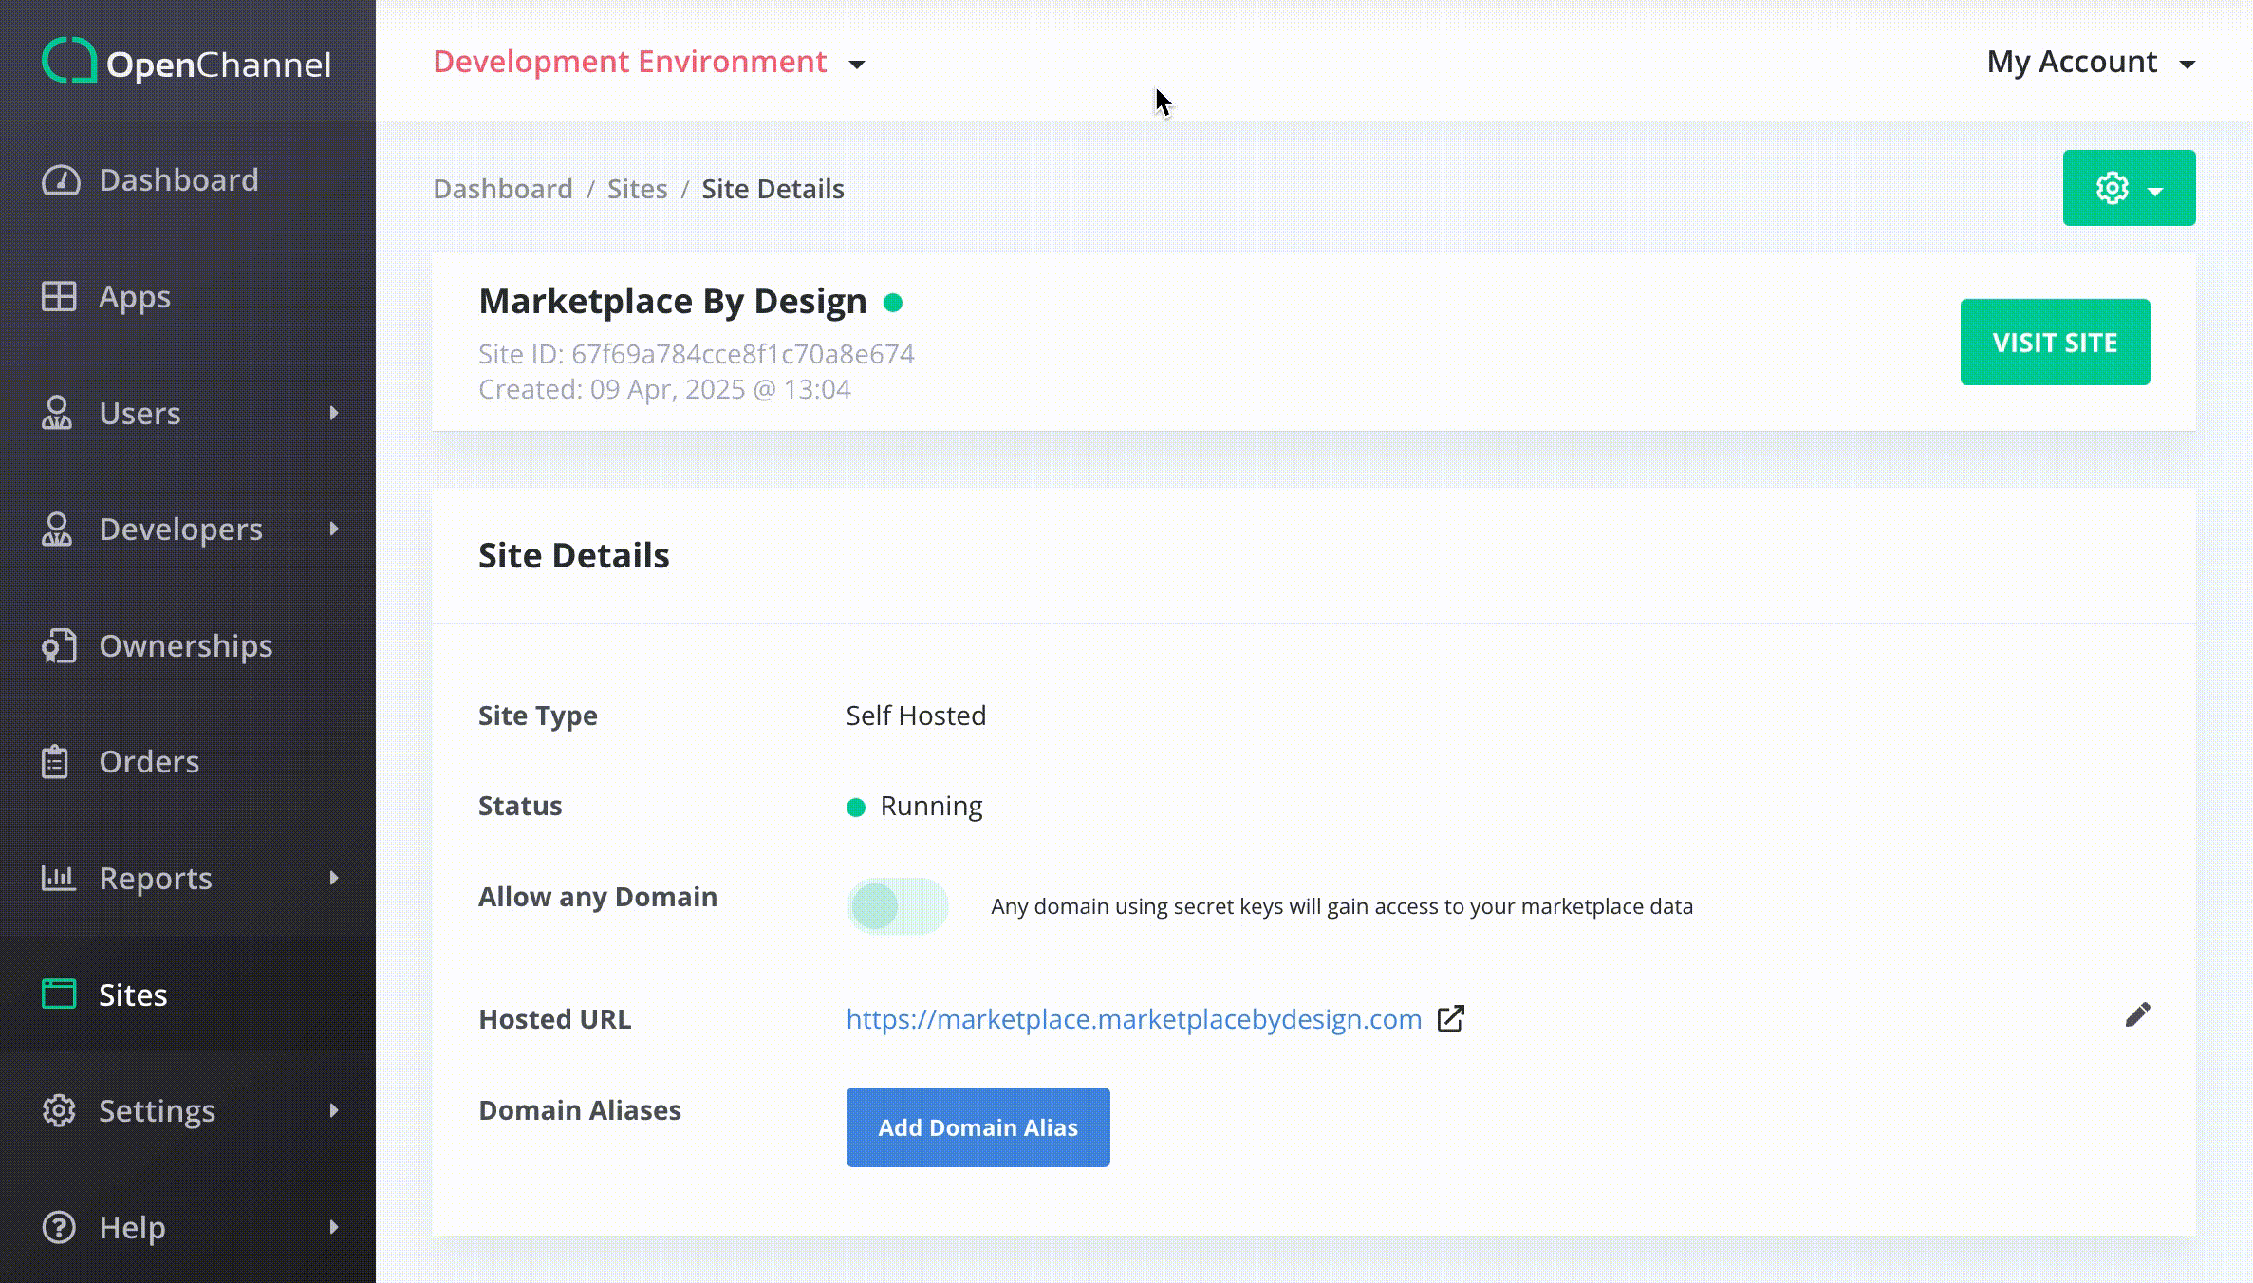Viewport: 2253px width, 1283px height.
Task: Click the VISIT SITE button
Action: point(2055,343)
